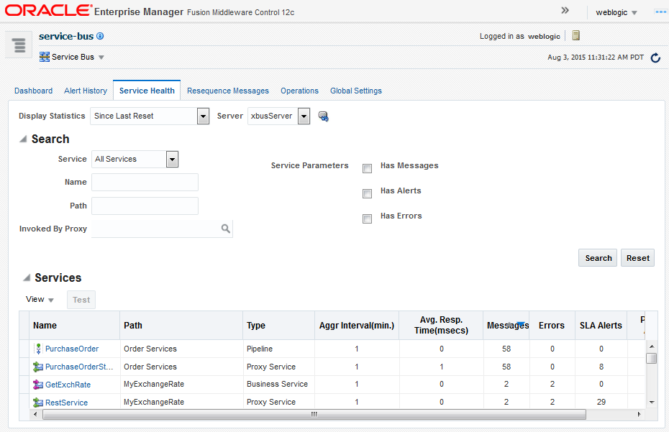Screen dimensions: 669x432
Task: Toggle the Has Alerts checkbox
Action: pyautogui.click(x=367, y=193)
